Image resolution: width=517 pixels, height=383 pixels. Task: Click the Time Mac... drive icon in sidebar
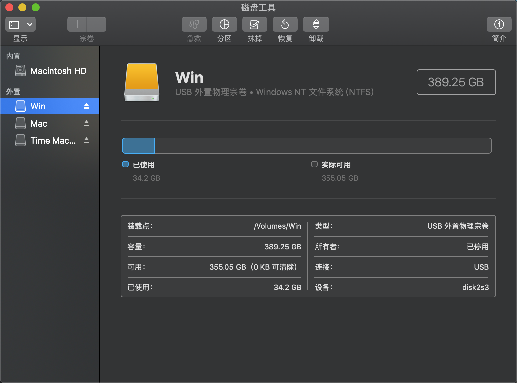coord(20,140)
